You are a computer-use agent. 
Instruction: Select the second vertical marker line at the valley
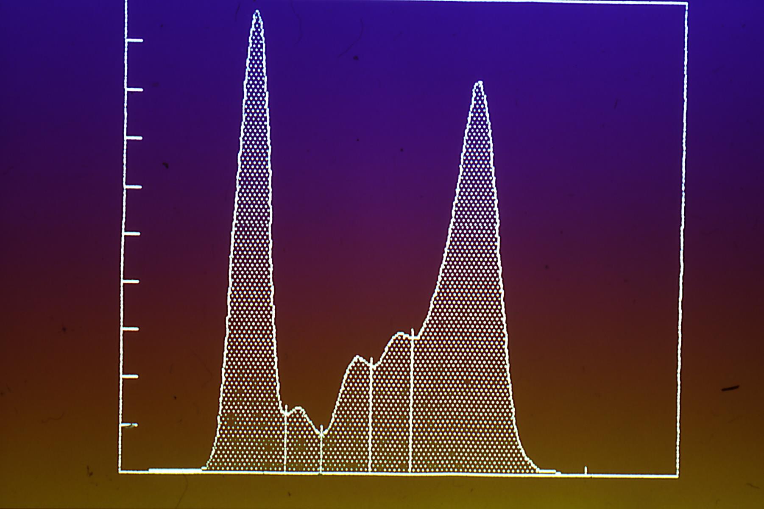click(321, 449)
